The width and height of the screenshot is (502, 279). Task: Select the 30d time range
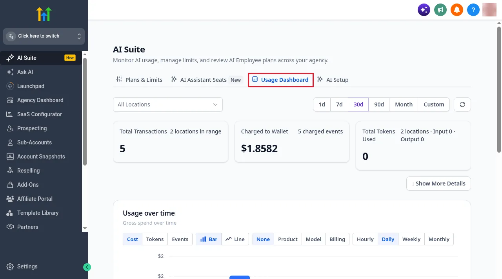(x=358, y=104)
